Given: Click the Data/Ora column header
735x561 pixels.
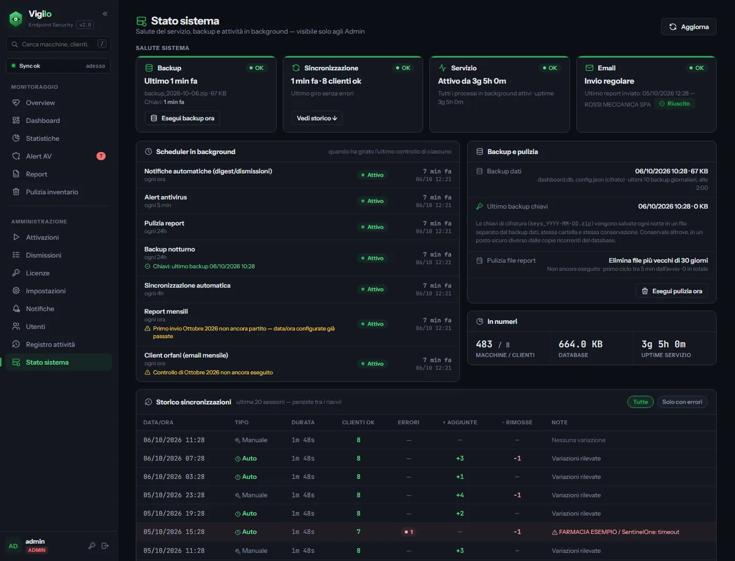Looking at the screenshot, I should (158, 422).
